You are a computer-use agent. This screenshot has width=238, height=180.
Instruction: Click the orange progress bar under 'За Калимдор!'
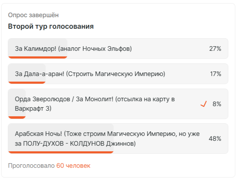pyautogui.click(x=38, y=57)
